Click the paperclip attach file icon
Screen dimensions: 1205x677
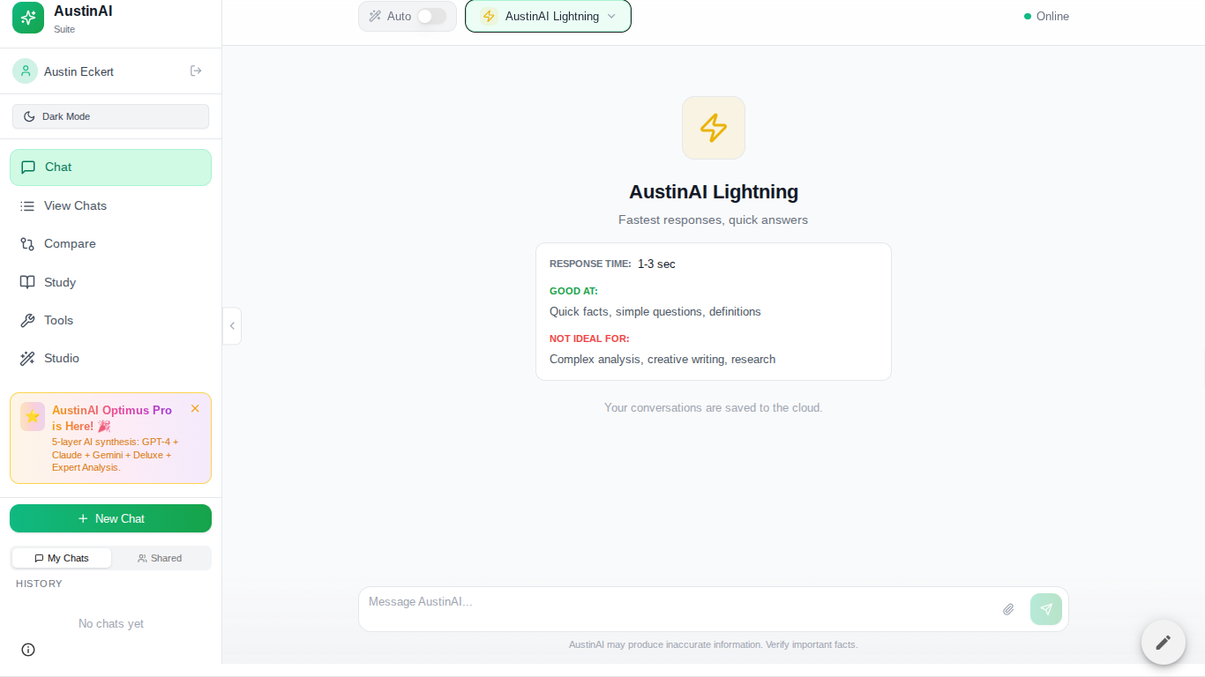click(x=1008, y=609)
